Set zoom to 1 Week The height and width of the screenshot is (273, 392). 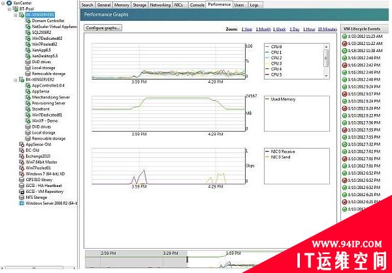279,29
